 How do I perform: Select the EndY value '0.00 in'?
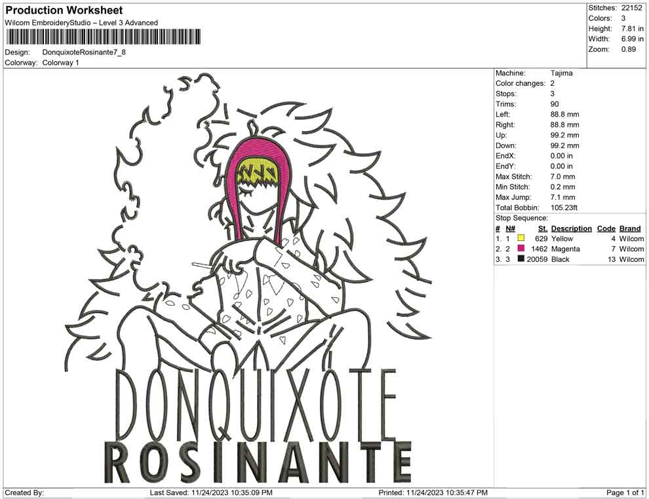(562, 166)
